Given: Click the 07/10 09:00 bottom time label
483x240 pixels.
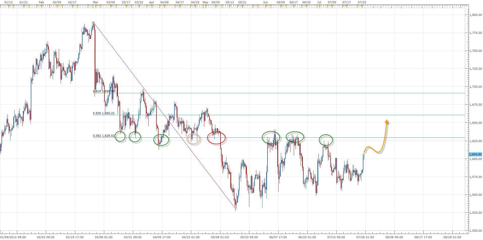Looking at the screenshot, I should 336,237.
